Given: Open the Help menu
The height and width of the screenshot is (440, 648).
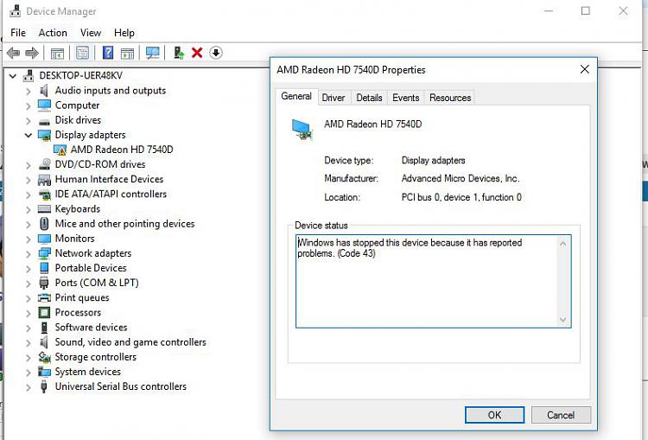Looking at the screenshot, I should 124,33.
